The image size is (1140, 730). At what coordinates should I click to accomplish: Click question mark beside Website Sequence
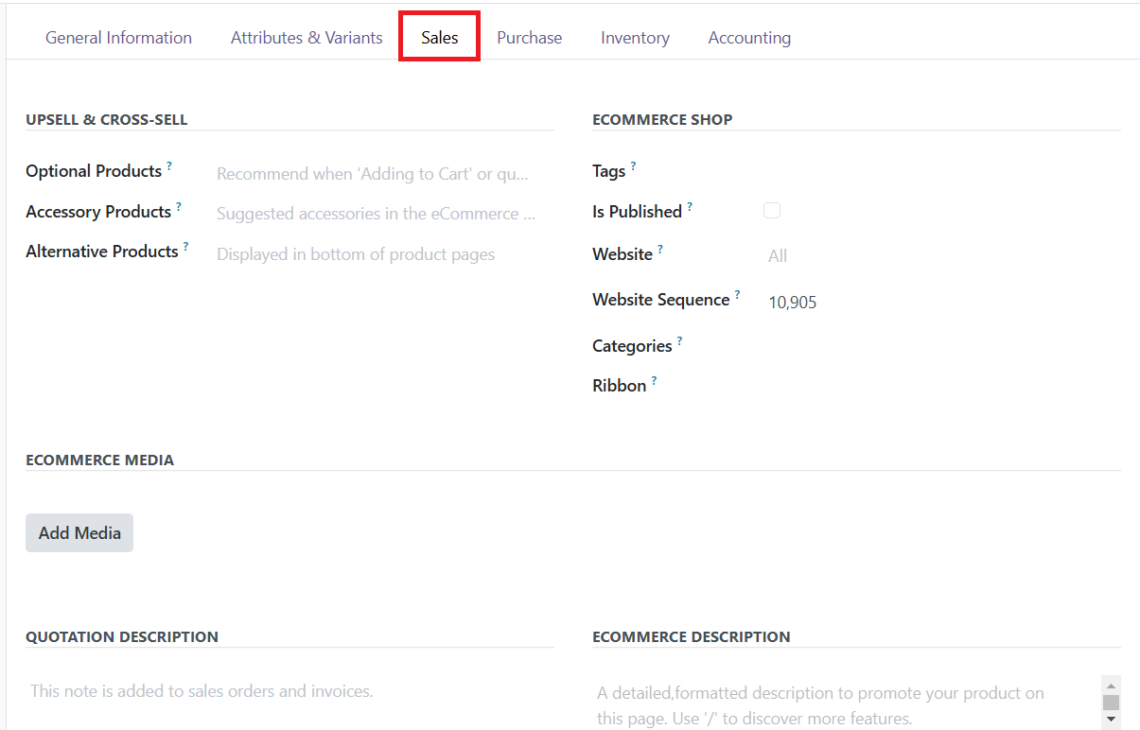(737, 295)
